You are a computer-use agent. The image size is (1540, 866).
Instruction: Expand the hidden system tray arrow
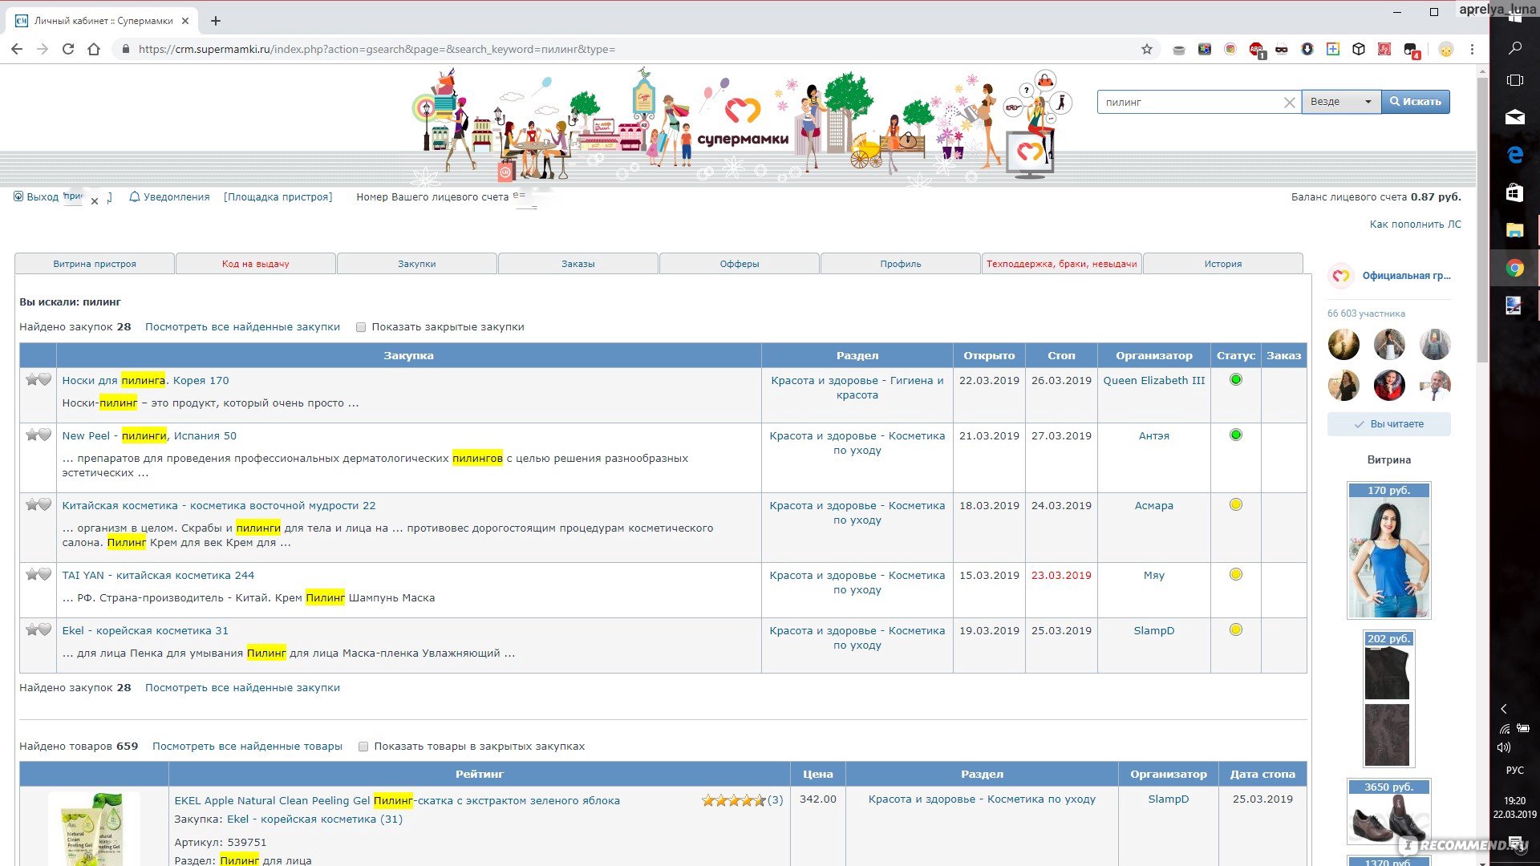[x=1504, y=709]
